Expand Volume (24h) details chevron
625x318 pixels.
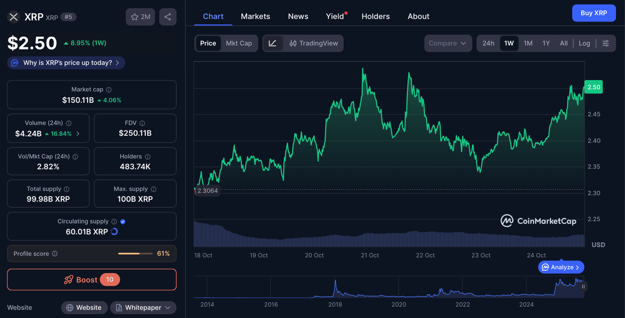[x=78, y=134]
